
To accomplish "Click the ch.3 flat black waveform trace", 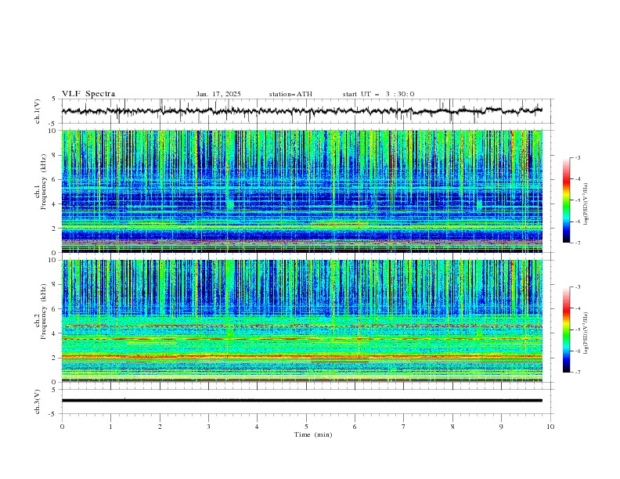I will (302, 401).
